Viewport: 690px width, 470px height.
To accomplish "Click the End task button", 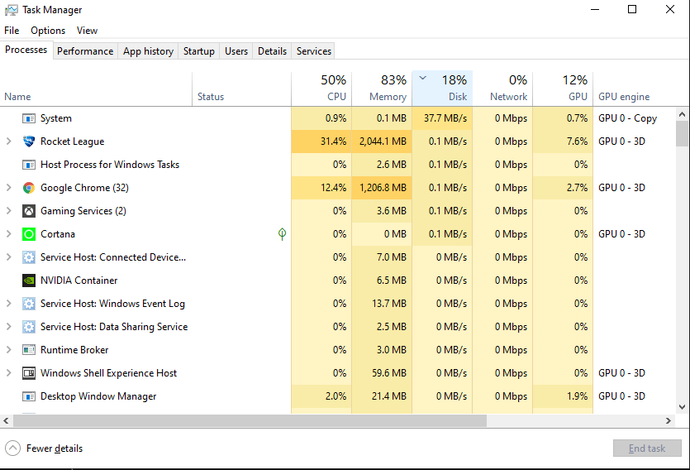I will click(647, 448).
